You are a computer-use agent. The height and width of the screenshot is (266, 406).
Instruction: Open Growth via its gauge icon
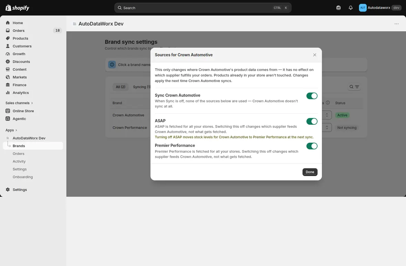click(x=8, y=54)
